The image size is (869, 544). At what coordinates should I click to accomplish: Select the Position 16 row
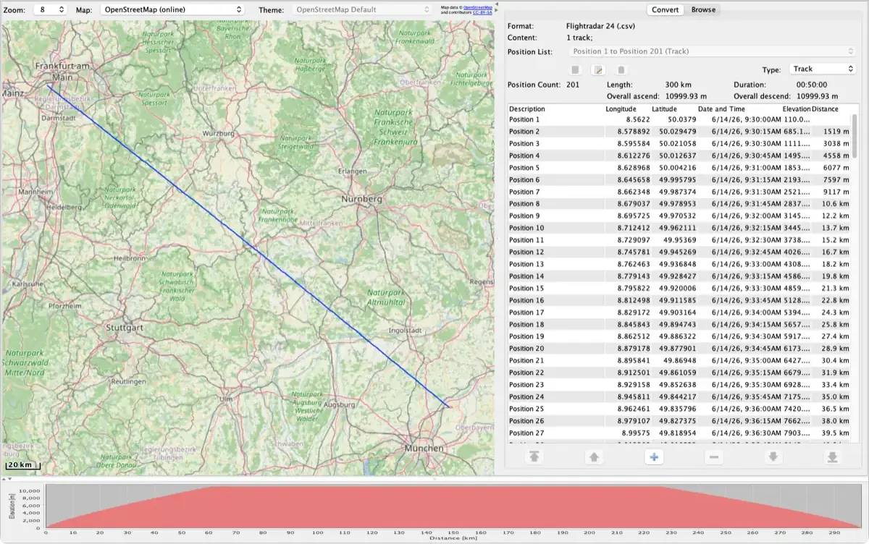[679, 300]
